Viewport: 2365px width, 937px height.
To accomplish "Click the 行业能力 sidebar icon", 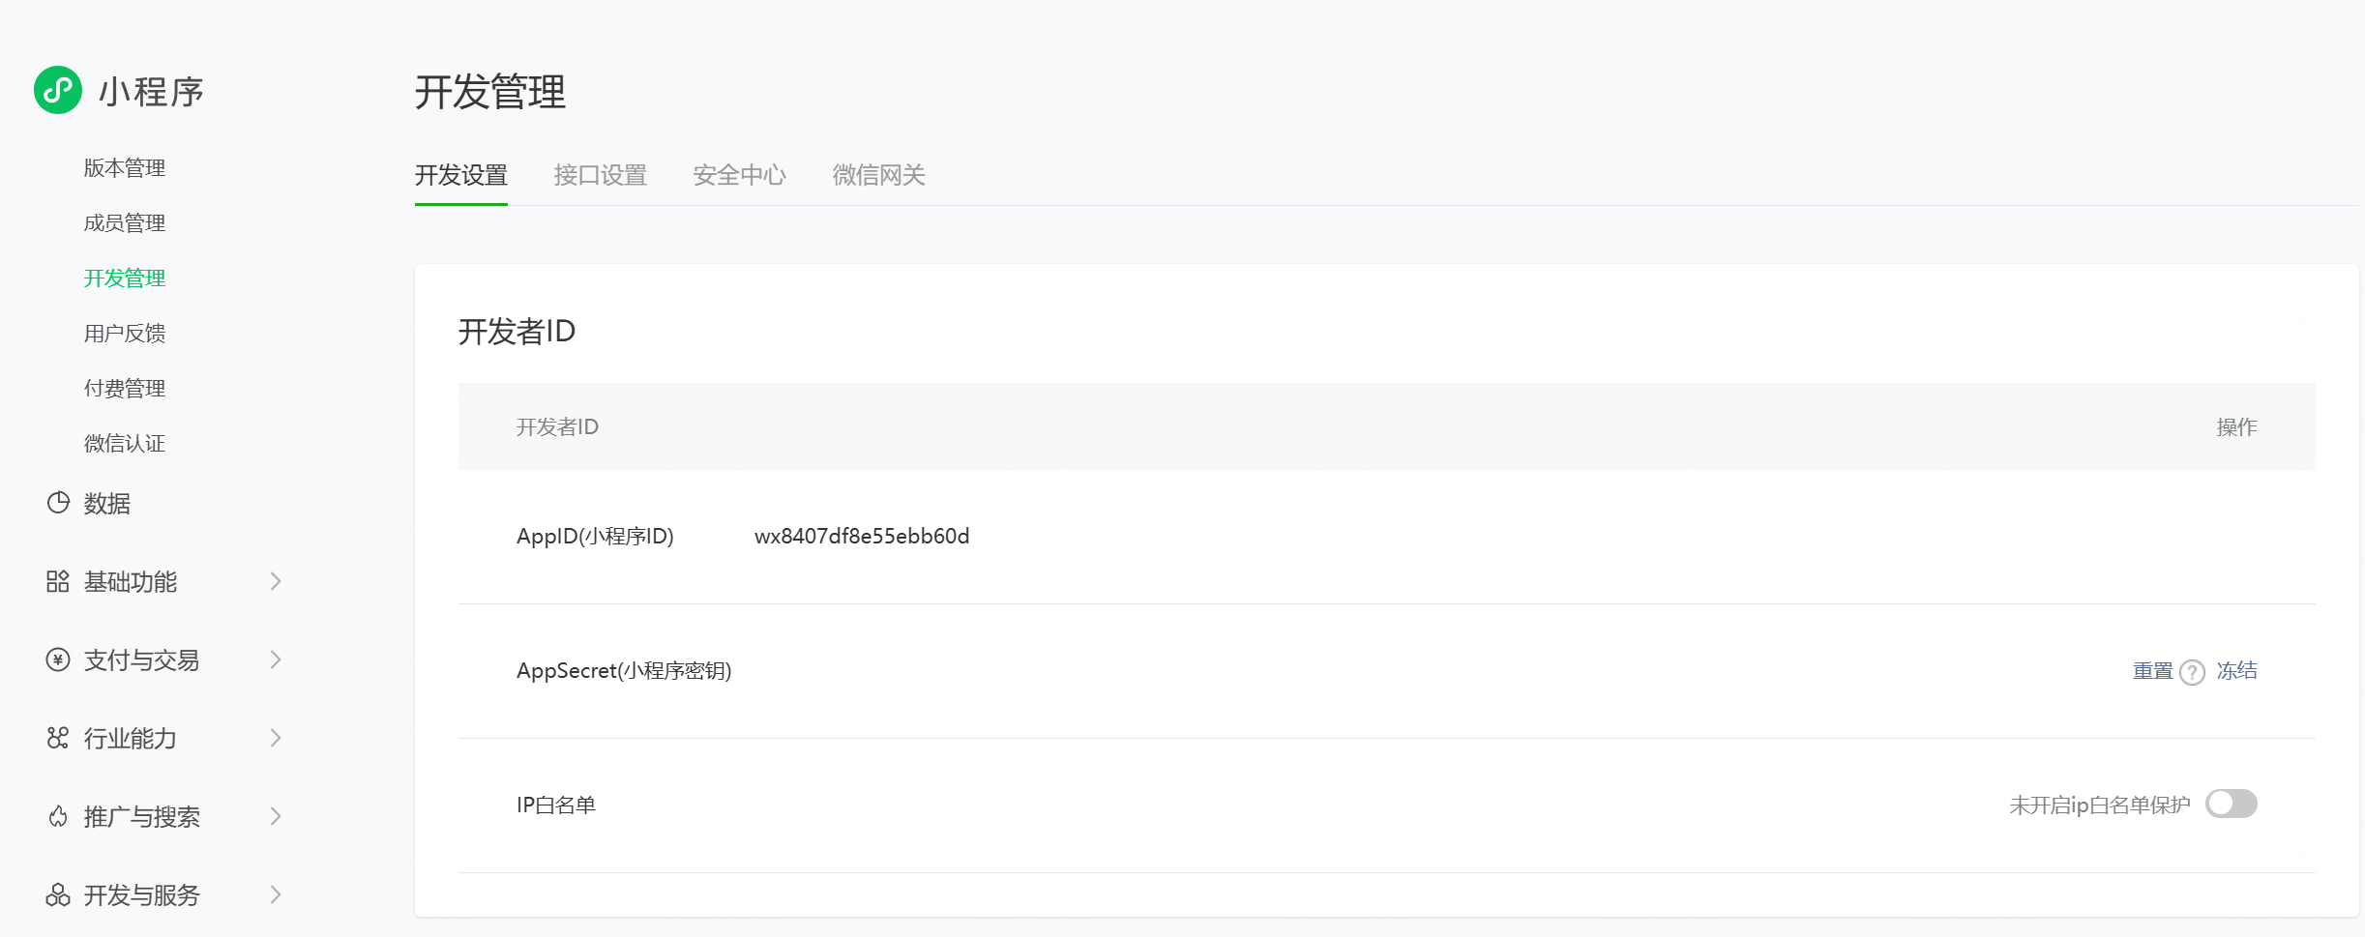I will pyautogui.click(x=57, y=738).
